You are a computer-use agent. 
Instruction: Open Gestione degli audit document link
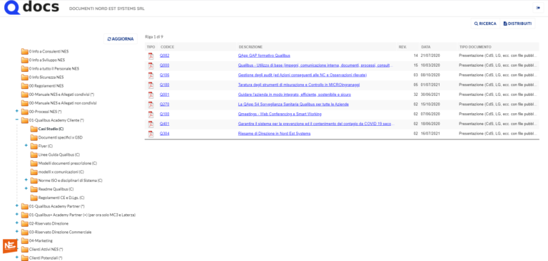coord(303,75)
